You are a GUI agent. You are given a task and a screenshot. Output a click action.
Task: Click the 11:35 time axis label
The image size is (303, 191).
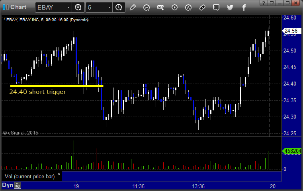point(138,186)
